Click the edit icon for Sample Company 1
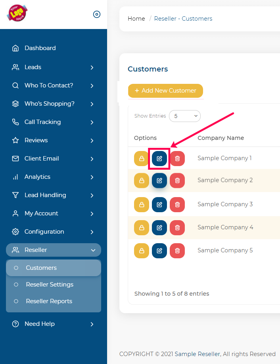Screen dimensions: 280x364 [159, 159]
